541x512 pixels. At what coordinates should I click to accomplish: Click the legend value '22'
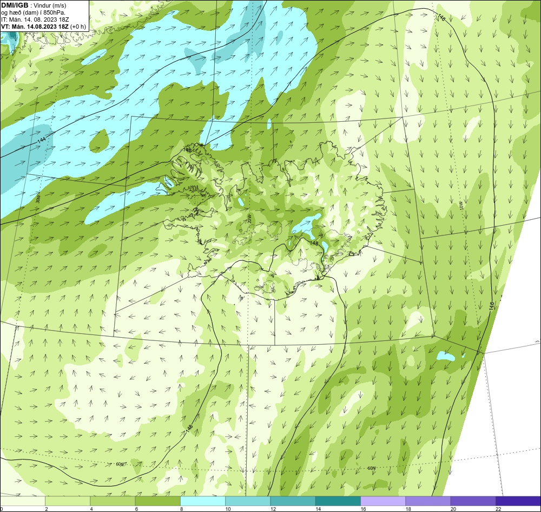pos(498,509)
